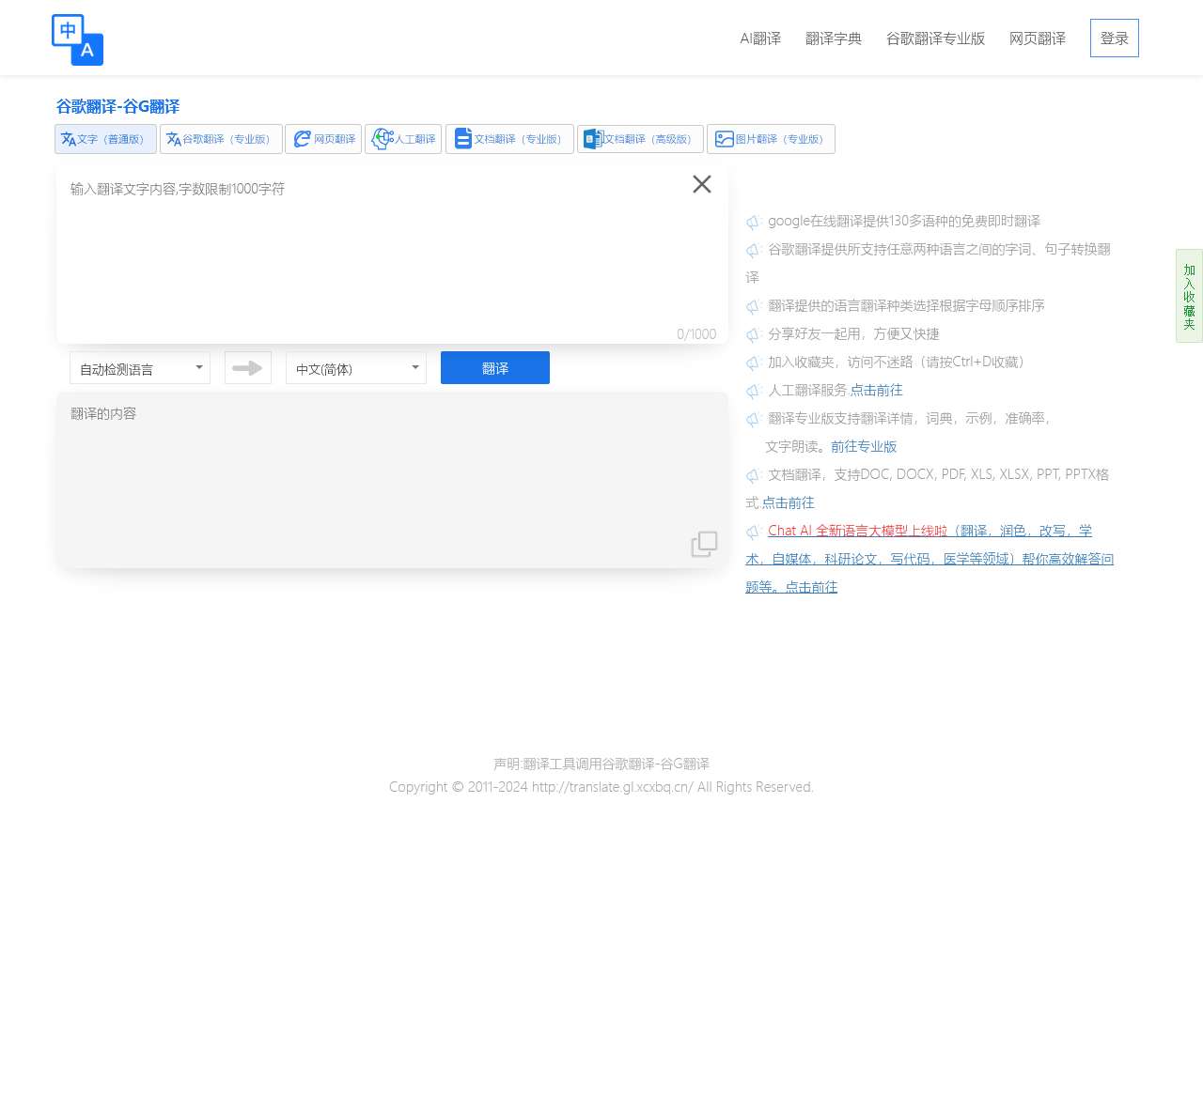Open the 中文(简体) target language dropdown
The image size is (1203, 1096).
(x=356, y=368)
